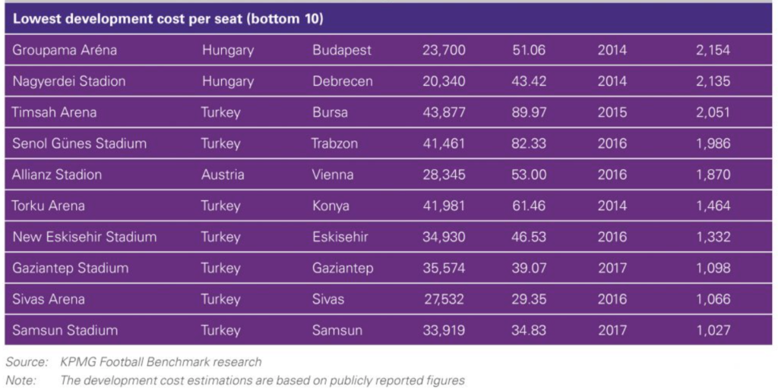Select the 89.97 cost value for Bursa
The image size is (778, 390).
(529, 112)
